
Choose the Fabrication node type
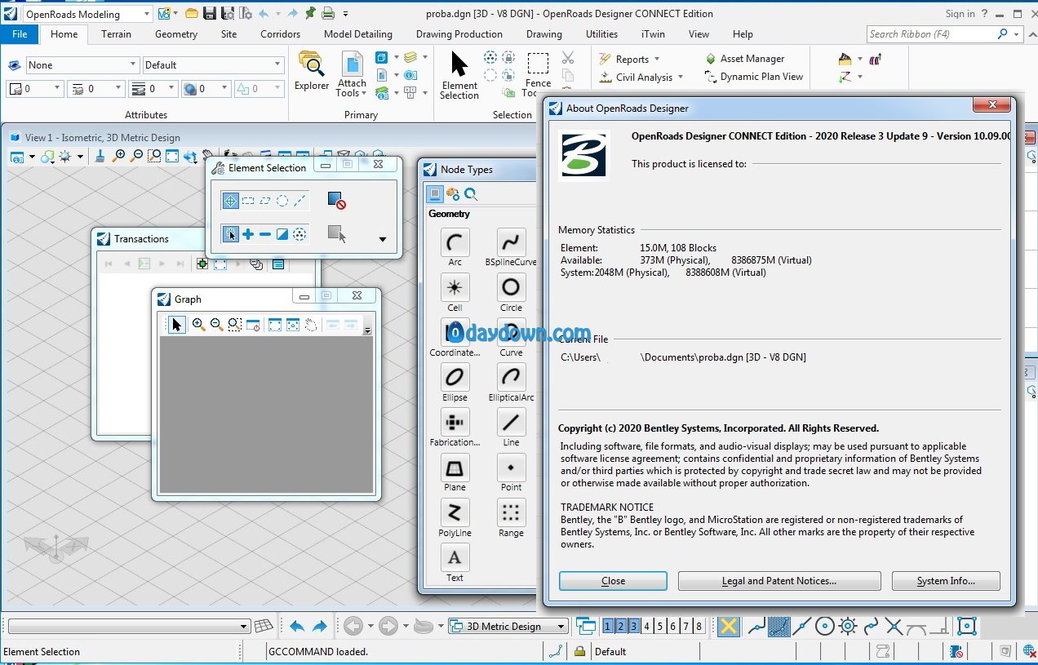click(455, 422)
